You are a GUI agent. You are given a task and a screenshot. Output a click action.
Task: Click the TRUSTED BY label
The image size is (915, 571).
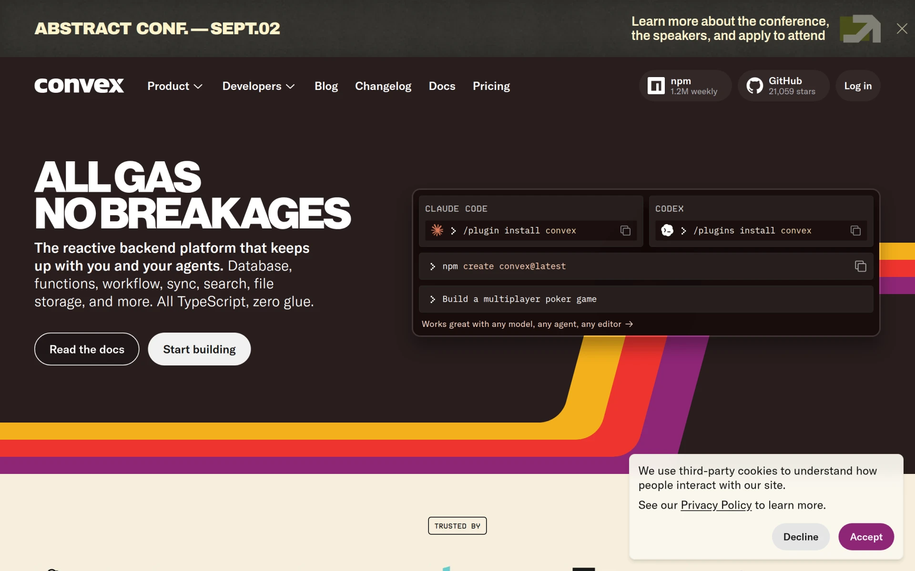(x=457, y=526)
